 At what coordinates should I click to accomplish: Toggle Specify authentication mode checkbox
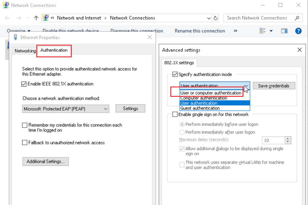(175, 74)
